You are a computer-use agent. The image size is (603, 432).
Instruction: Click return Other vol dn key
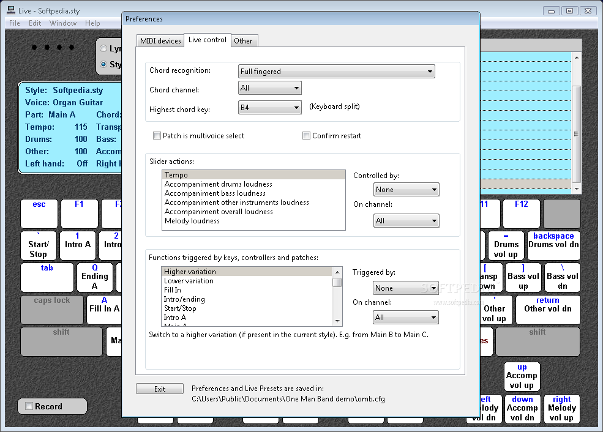coord(548,310)
